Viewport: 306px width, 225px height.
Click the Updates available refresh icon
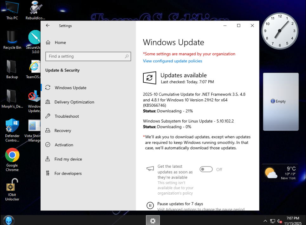pyautogui.click(x=149, y=78)
